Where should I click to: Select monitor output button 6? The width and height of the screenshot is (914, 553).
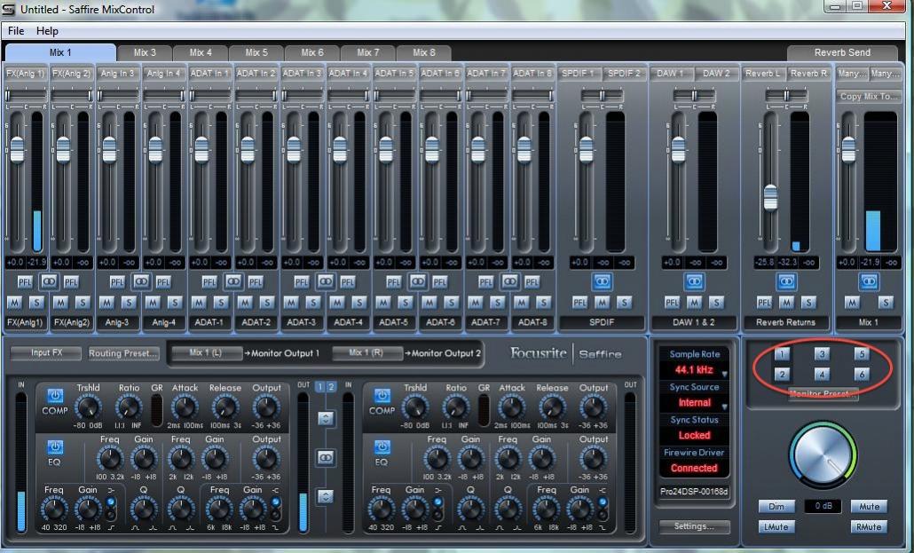862,374
